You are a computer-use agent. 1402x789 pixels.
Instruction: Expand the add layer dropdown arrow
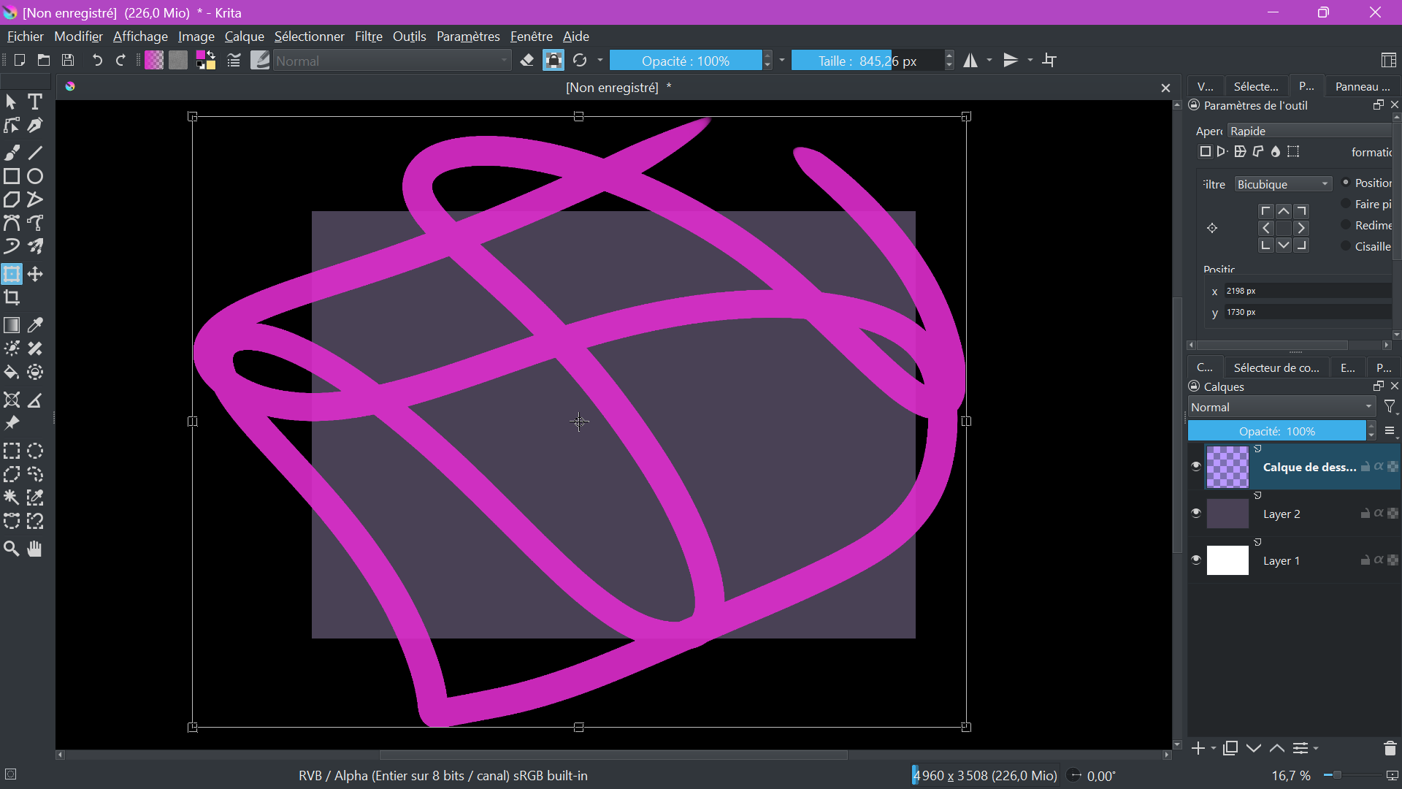[x=1214, y=749]
